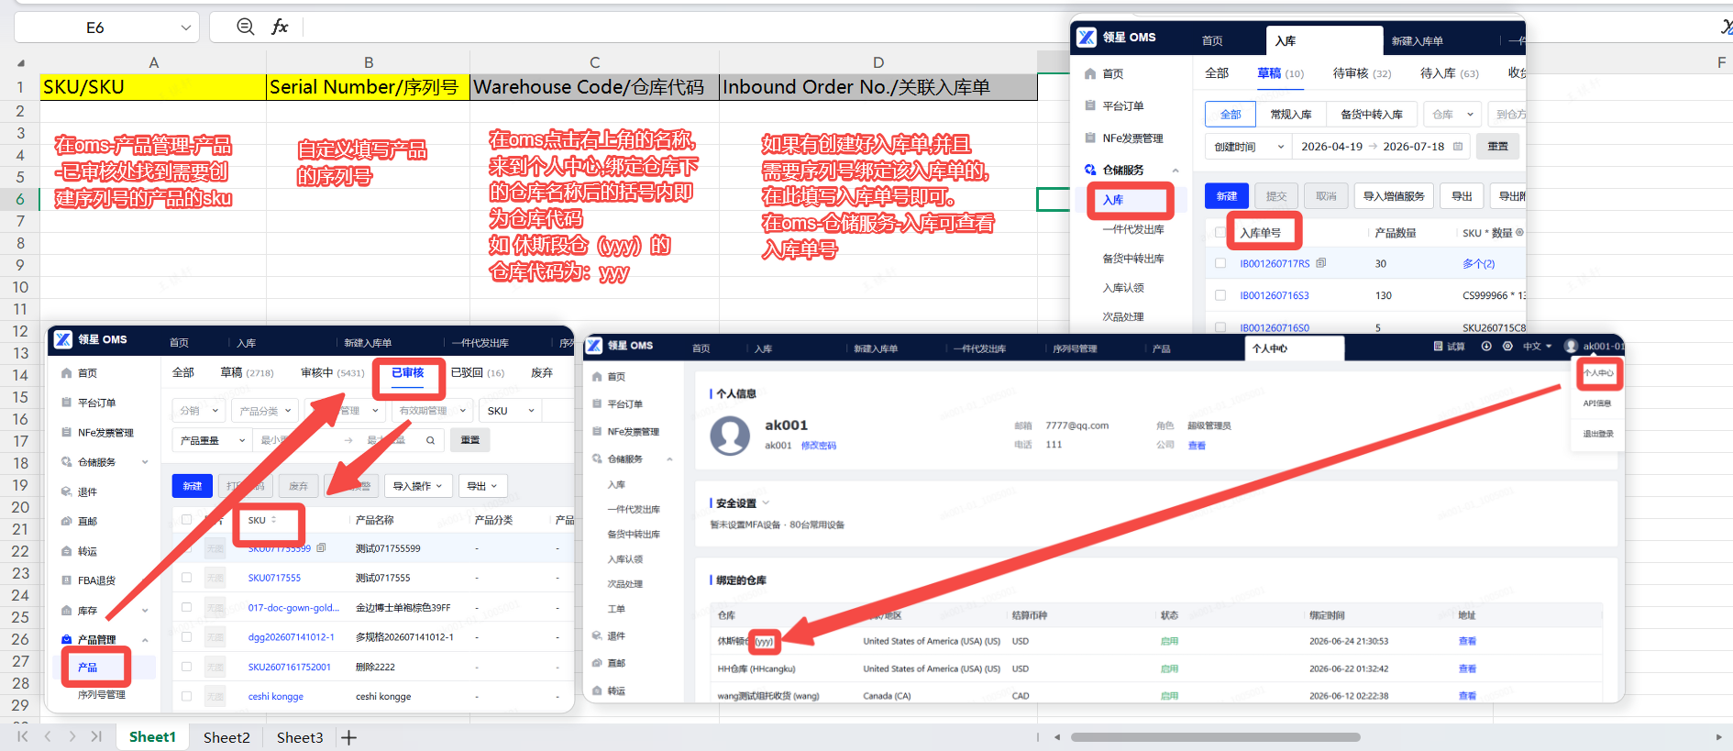Collapse the 安全设置 section chevron

766,503
